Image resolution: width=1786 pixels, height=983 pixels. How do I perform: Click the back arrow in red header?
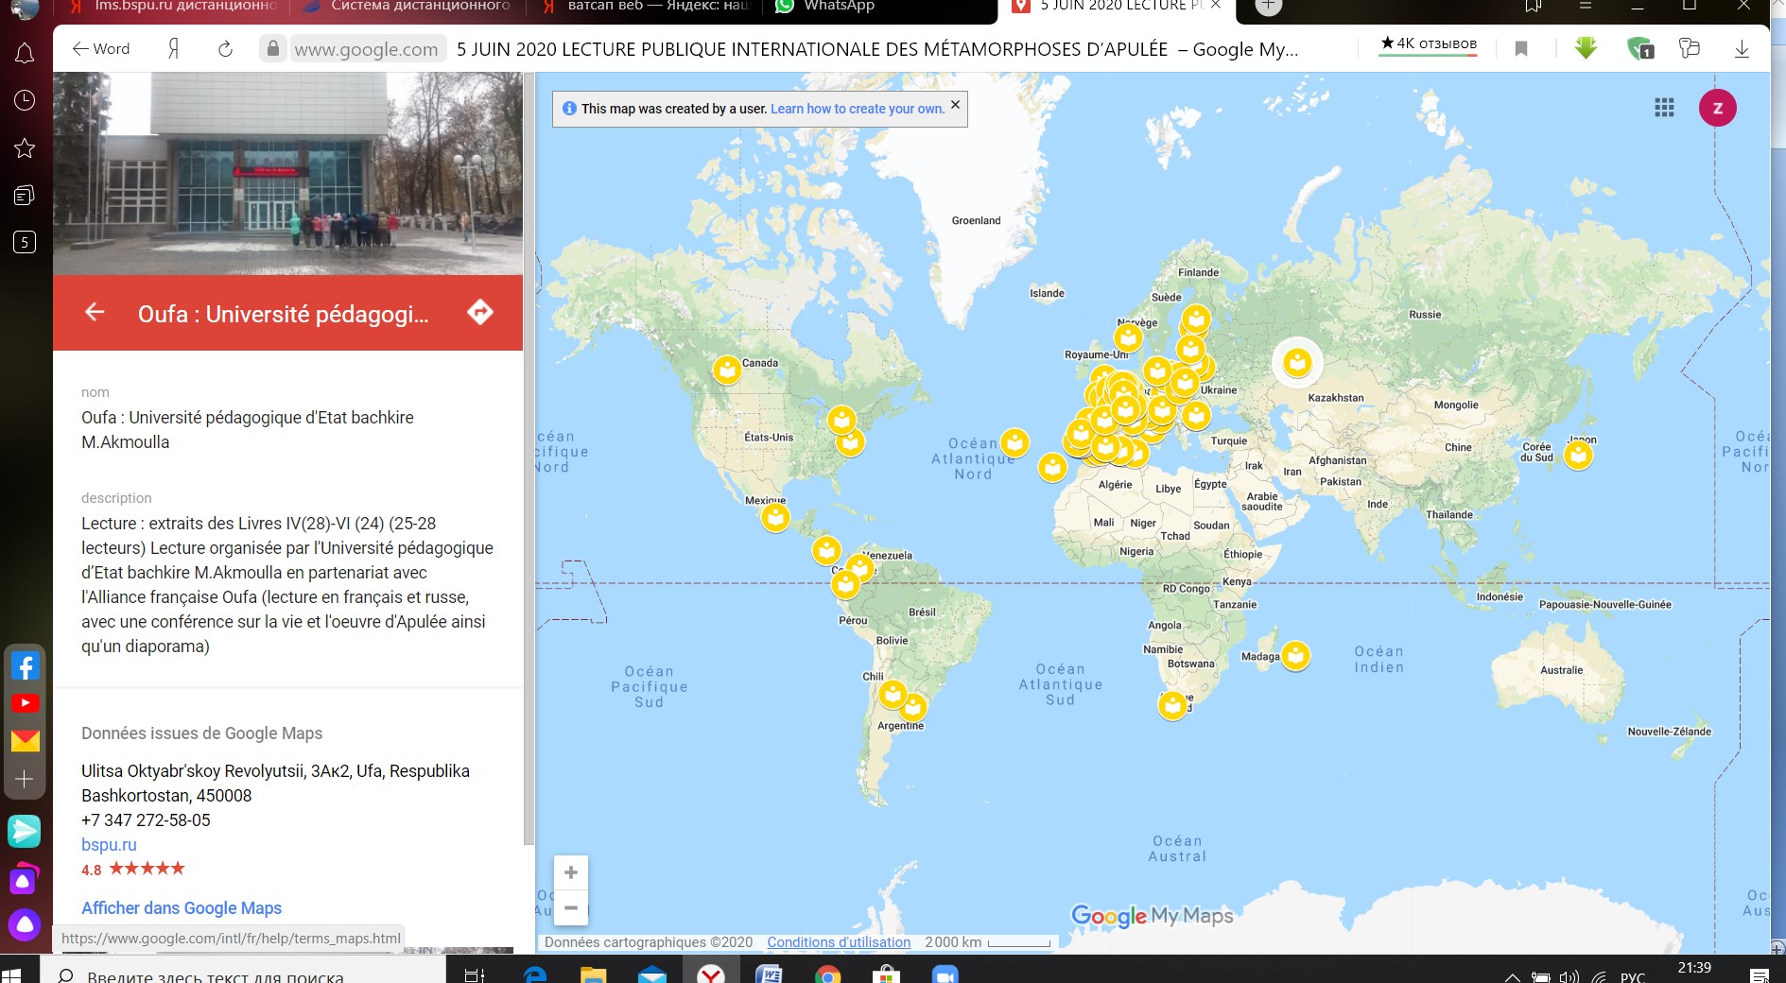coord(95,312)
